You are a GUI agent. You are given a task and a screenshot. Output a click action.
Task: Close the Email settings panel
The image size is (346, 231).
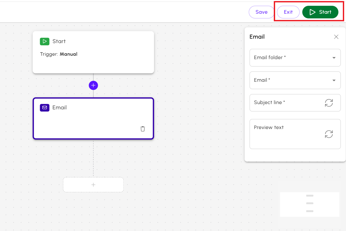pyautogui.click(x=336, y=37)
